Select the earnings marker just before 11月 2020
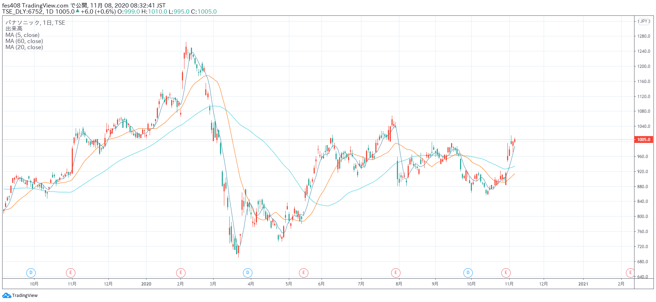Image resolution: width=656 pixels, height=302 pixels. point(506,273)
